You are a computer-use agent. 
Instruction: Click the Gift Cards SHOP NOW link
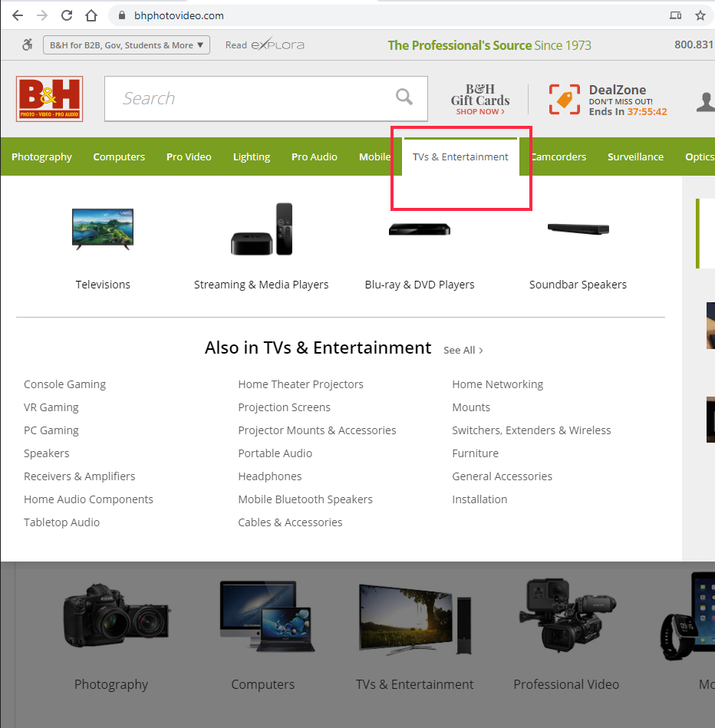480,111
